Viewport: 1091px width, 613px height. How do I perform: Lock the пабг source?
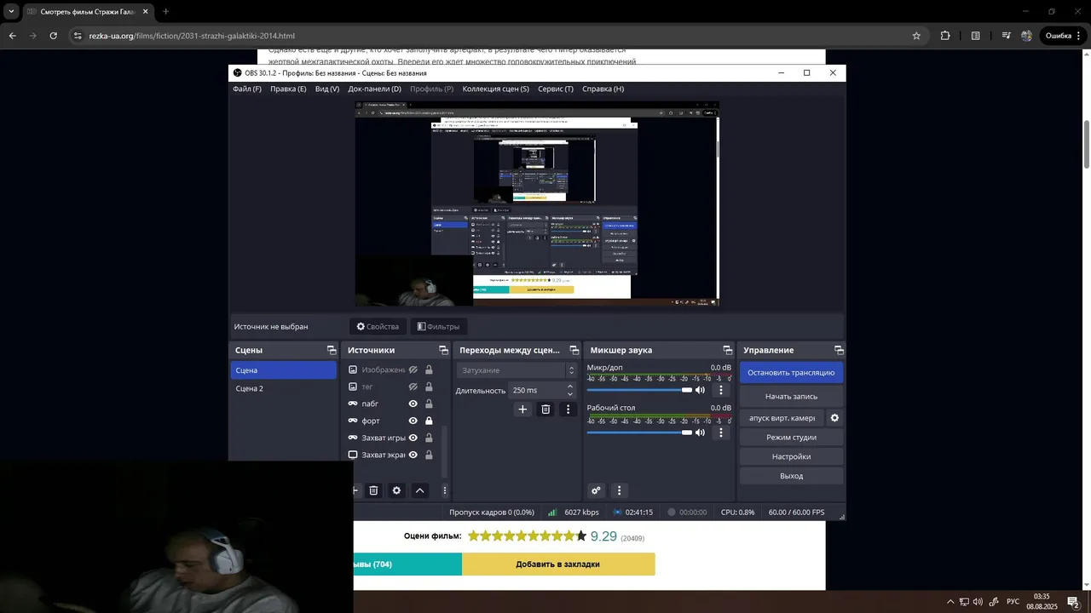coord(429,404)
